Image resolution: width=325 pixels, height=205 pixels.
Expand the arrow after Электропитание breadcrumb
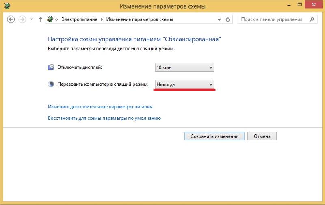pyautogui.click(x=102, y=19)
